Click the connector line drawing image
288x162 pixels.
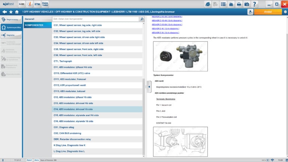coord(180,142)
